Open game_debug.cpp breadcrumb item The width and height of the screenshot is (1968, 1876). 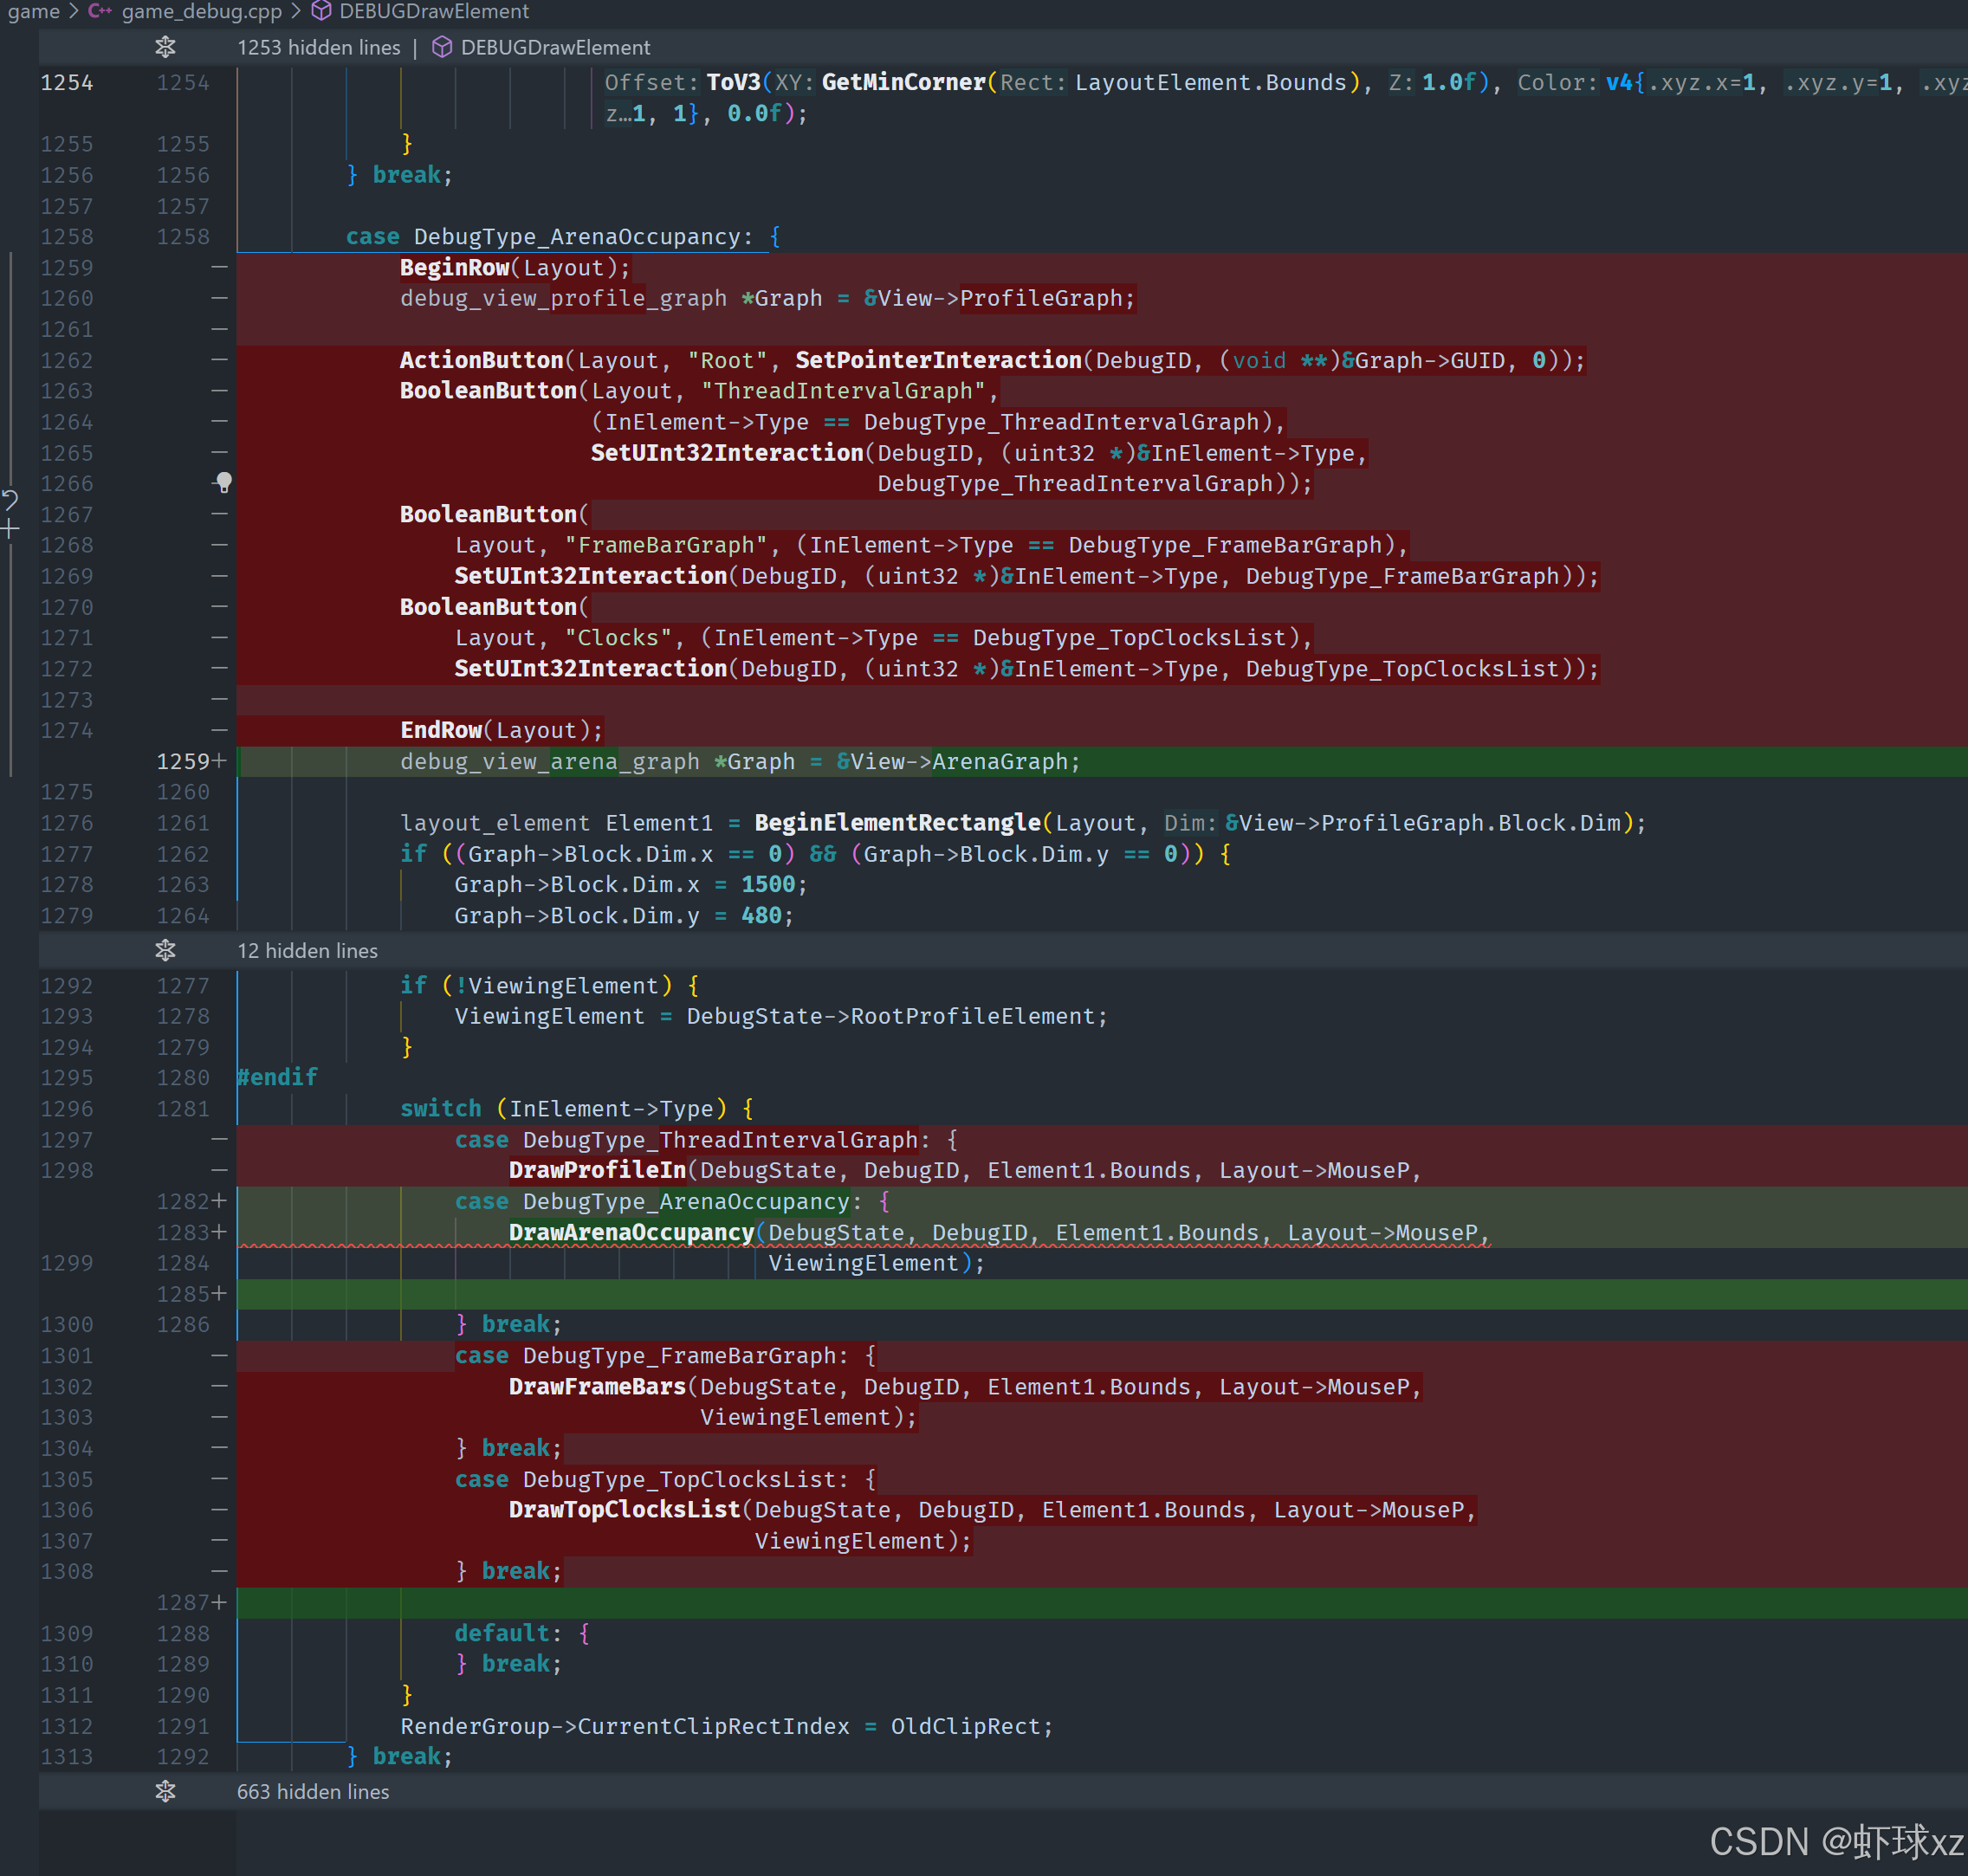click(x=201, y=11)
